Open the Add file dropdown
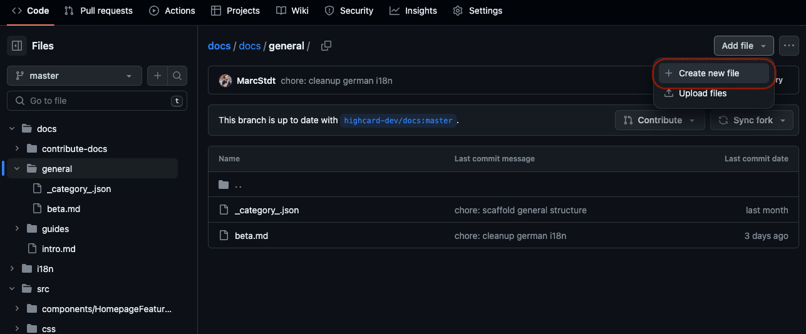Screen dimensions: 806x334 pos(743,46)
